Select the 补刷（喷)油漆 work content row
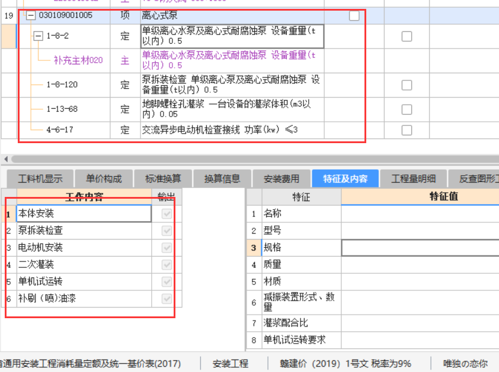Image resolution: width=499 pixels, height=372 pixels. click(84, 299)
